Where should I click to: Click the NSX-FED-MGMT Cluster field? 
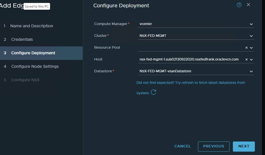(x=196, y=36)
